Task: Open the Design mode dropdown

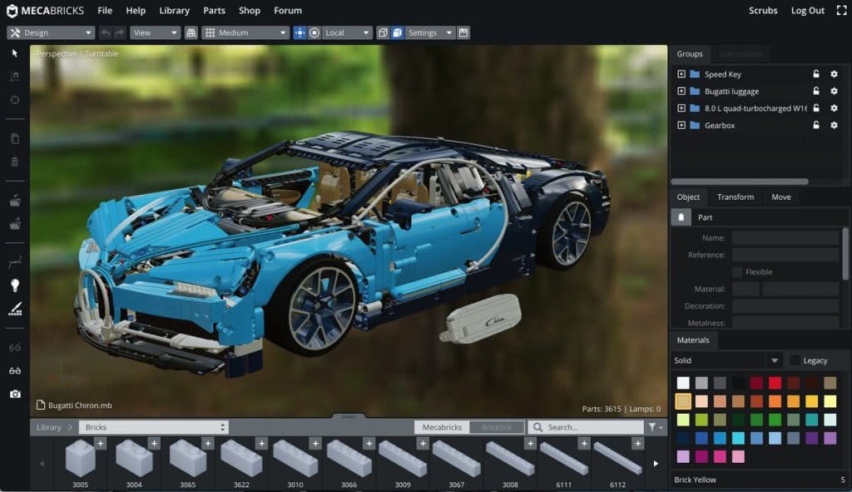Action: tap(51, 33)
